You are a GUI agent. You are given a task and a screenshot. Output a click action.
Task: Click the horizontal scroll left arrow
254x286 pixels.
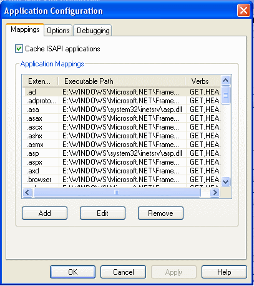(27, 192)
